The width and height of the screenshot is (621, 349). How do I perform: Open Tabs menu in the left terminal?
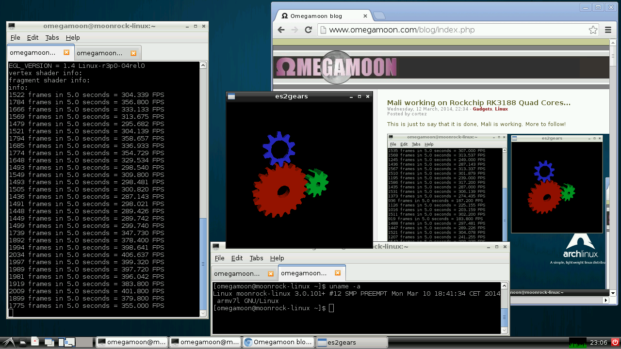click(52, 37)
